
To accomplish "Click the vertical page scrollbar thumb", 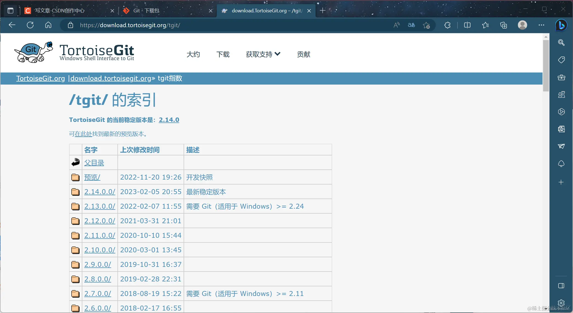I will click(546, 66).
